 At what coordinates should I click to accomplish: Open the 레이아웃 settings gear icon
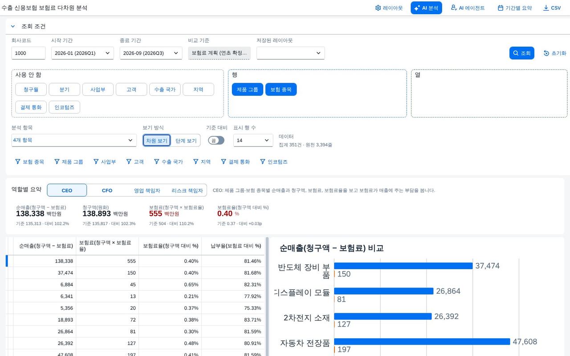click(379, 8)
